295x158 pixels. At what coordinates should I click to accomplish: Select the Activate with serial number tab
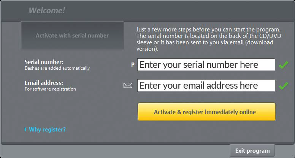(72, 36)
